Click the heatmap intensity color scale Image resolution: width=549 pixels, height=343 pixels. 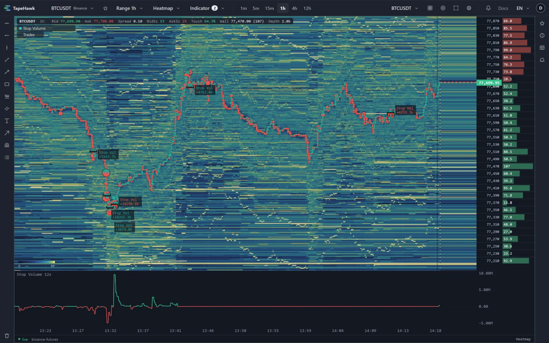[x=36, y=262]
